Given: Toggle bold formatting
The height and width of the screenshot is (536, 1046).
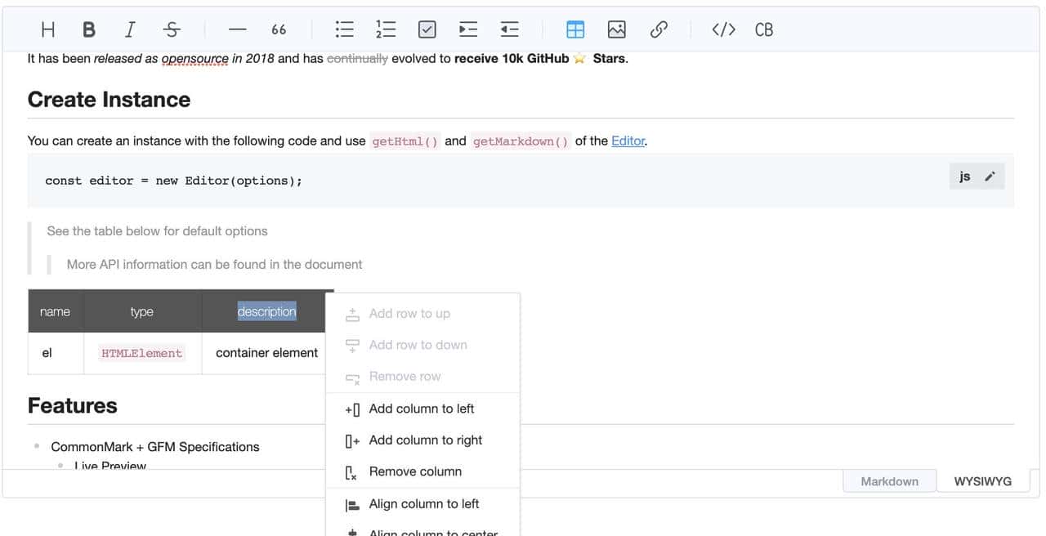Looking at the screenshot, I should pyautogui.click(x=89, y=29).
